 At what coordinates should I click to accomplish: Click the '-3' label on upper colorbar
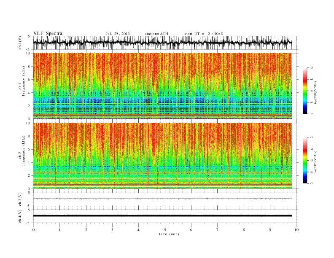point(311,68)
